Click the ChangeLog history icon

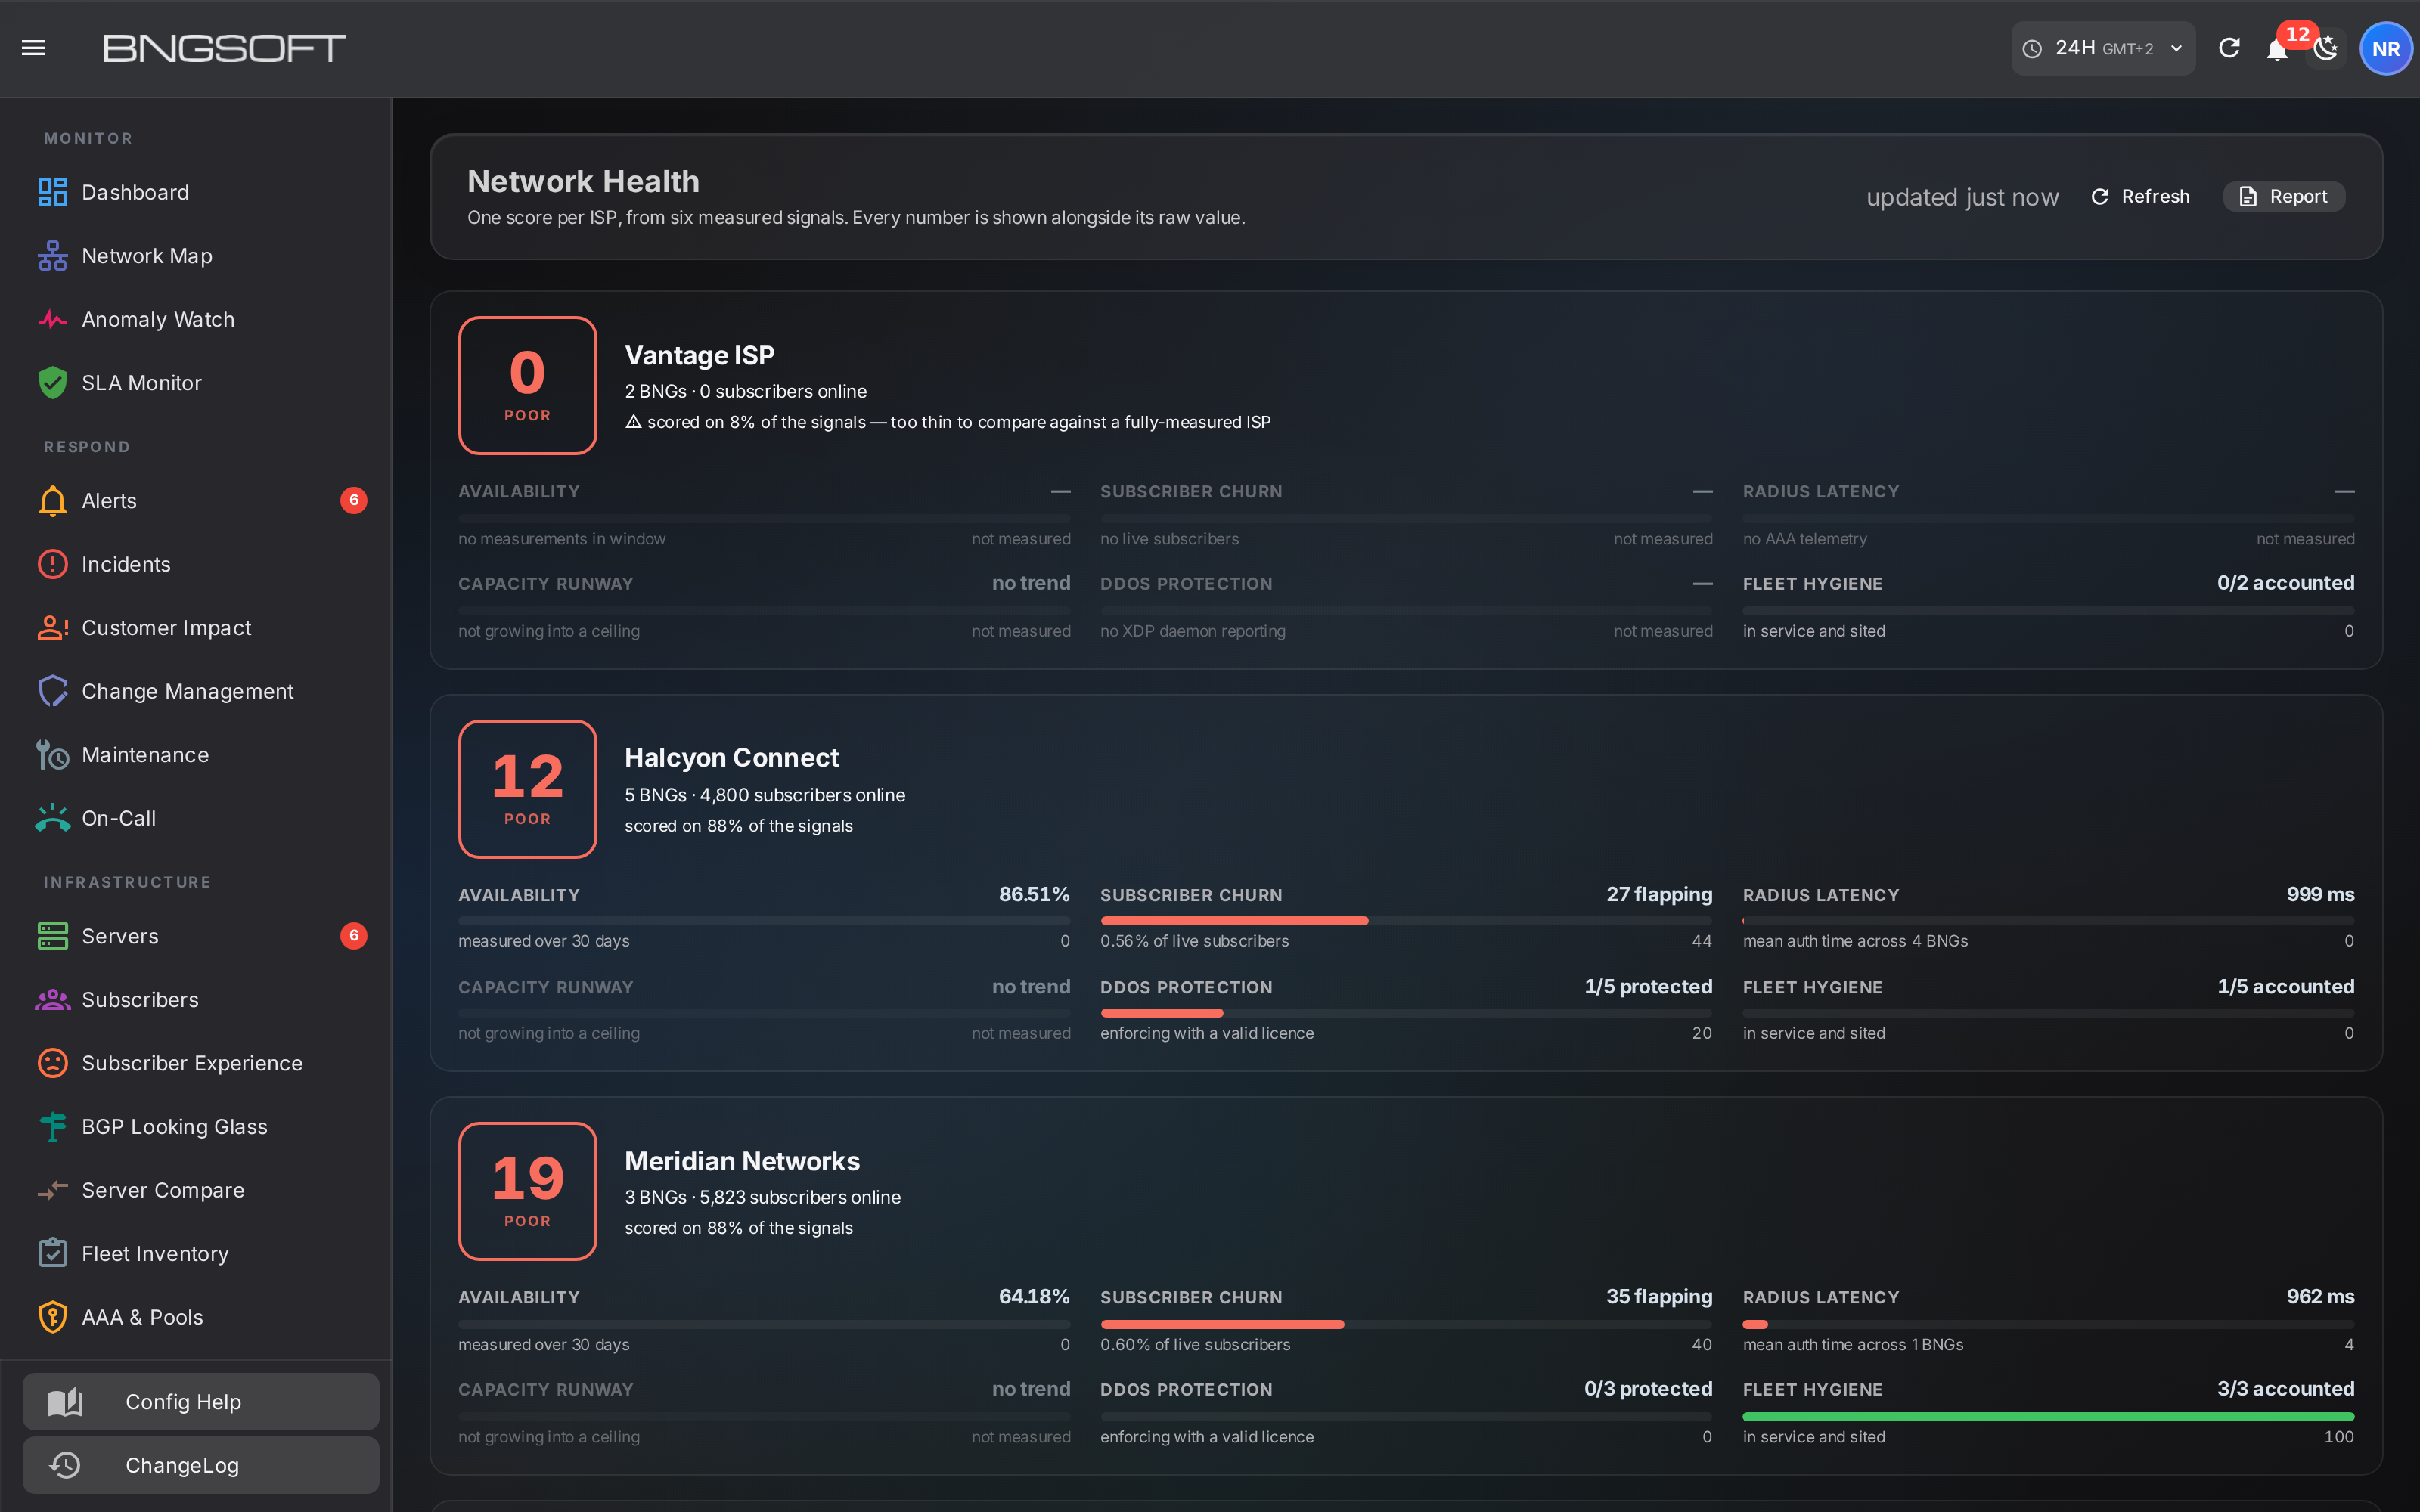pyautogui.click(x=65, y=1465)
